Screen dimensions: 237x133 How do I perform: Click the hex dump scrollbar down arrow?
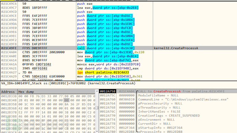pos(97,132)
